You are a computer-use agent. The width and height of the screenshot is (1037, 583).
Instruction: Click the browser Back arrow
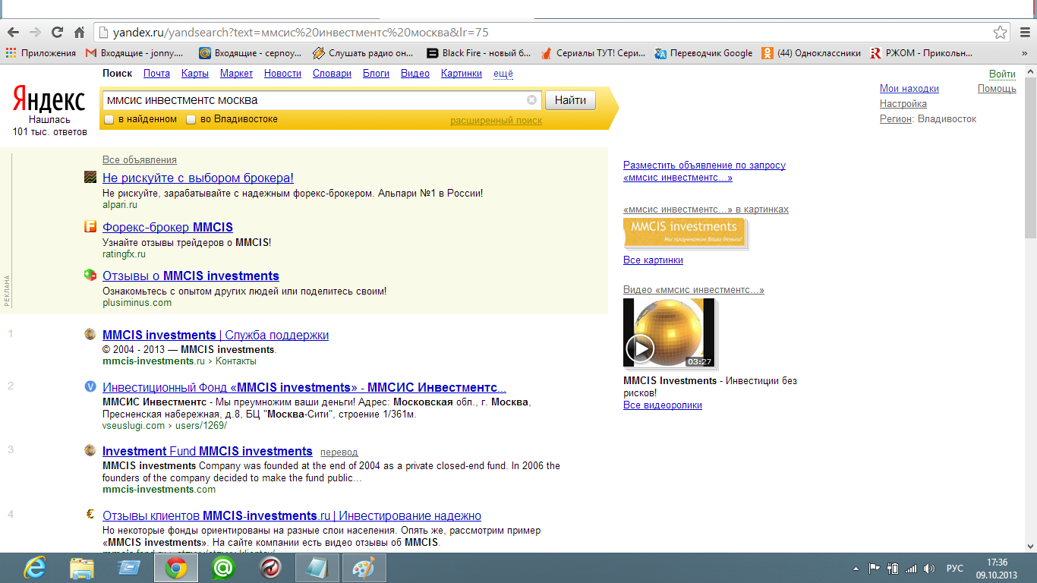[x=13, y=33]
